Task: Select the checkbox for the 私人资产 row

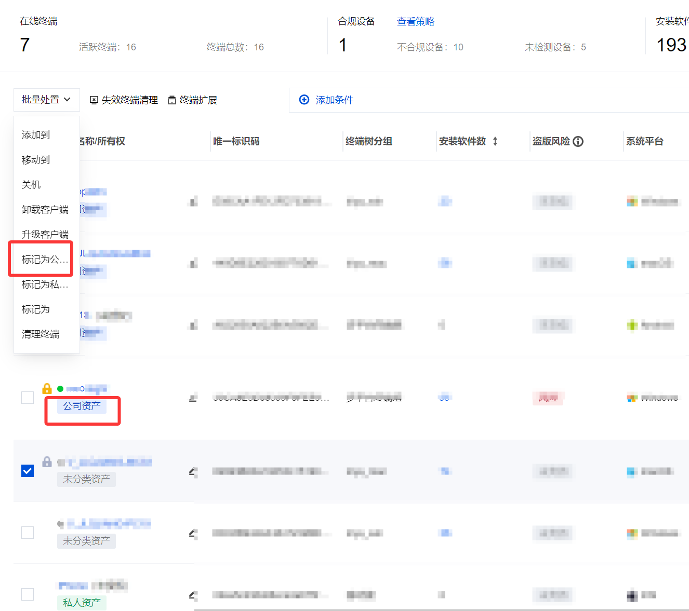Action: 28,594
